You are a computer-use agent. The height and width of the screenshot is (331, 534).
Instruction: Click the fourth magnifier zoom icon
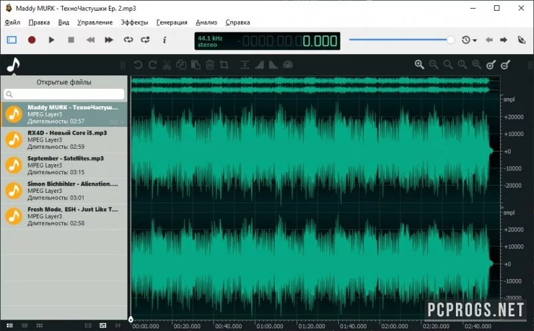click(x=462, y=65)
